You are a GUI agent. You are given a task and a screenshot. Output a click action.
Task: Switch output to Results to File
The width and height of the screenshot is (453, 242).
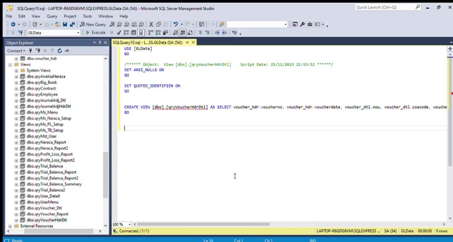click(190, 33)
